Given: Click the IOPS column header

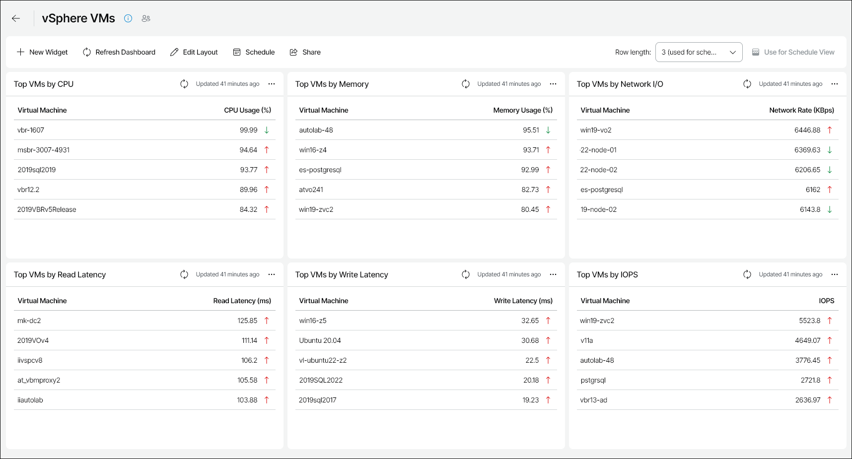Looking at the screenshot, I should pos(826,301).
